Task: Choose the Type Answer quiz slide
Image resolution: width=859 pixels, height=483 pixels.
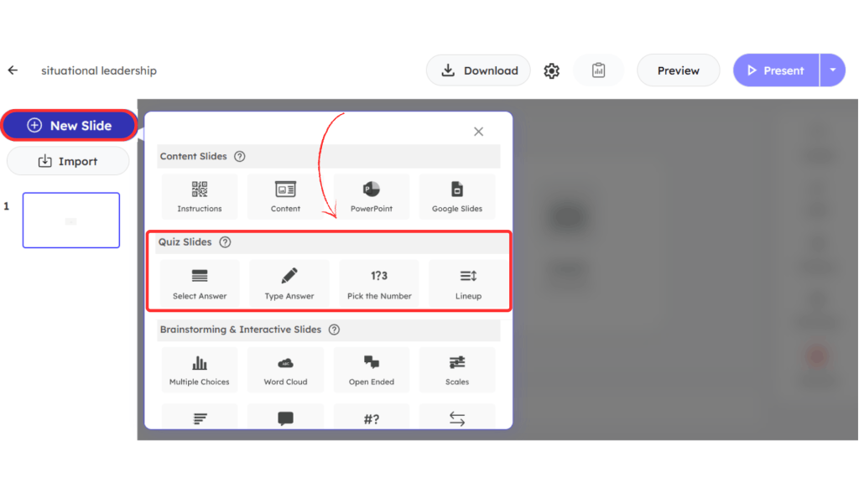Action: [289, 283]
